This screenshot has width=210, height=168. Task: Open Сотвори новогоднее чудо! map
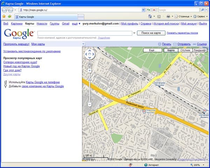(20, 62)
